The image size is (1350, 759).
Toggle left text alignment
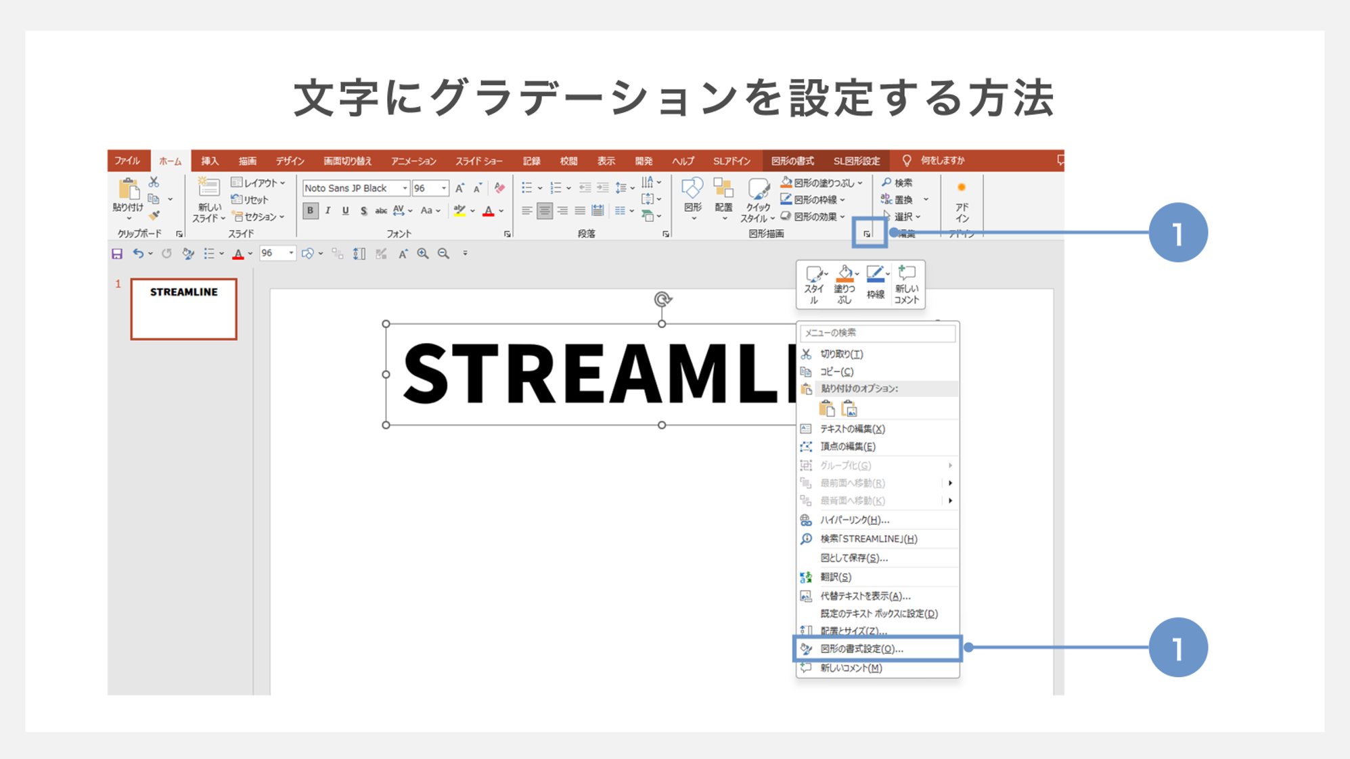[527, 211]
